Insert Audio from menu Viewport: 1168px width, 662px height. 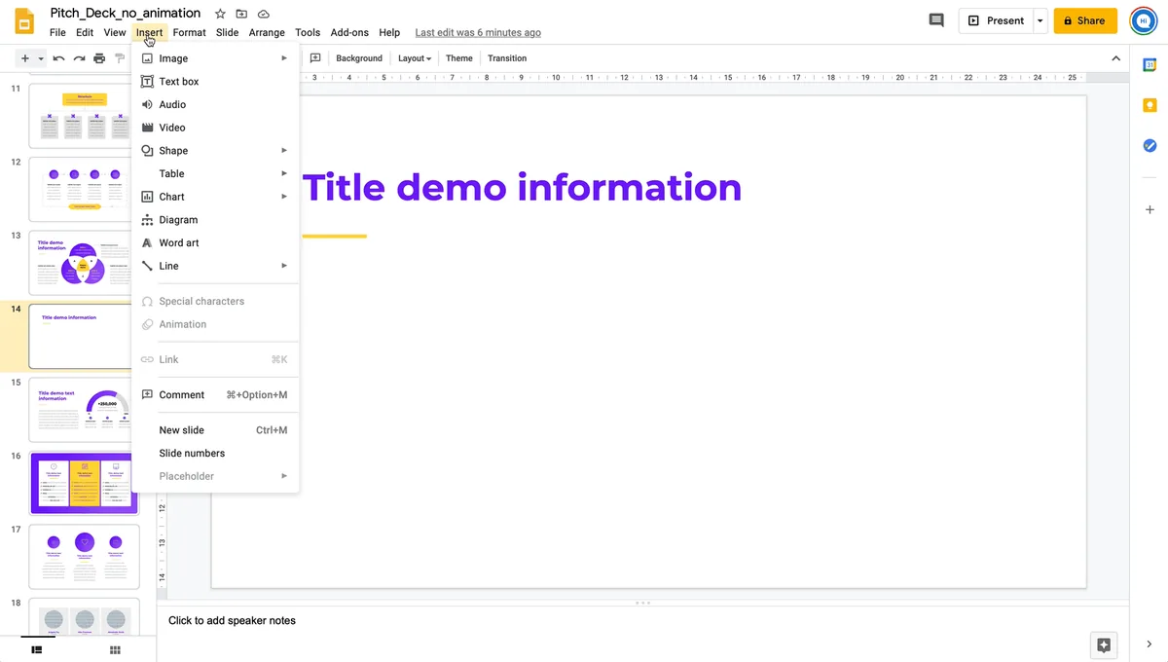click(x=215, y=104)
